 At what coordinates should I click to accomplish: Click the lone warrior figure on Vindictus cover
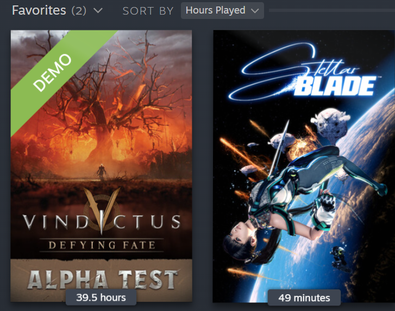point(101,172)
